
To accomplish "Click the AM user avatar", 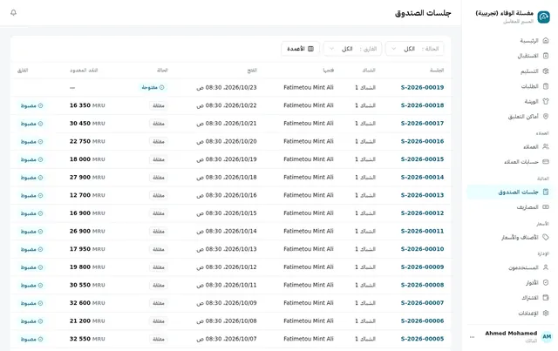I will (x=547, y=336).
